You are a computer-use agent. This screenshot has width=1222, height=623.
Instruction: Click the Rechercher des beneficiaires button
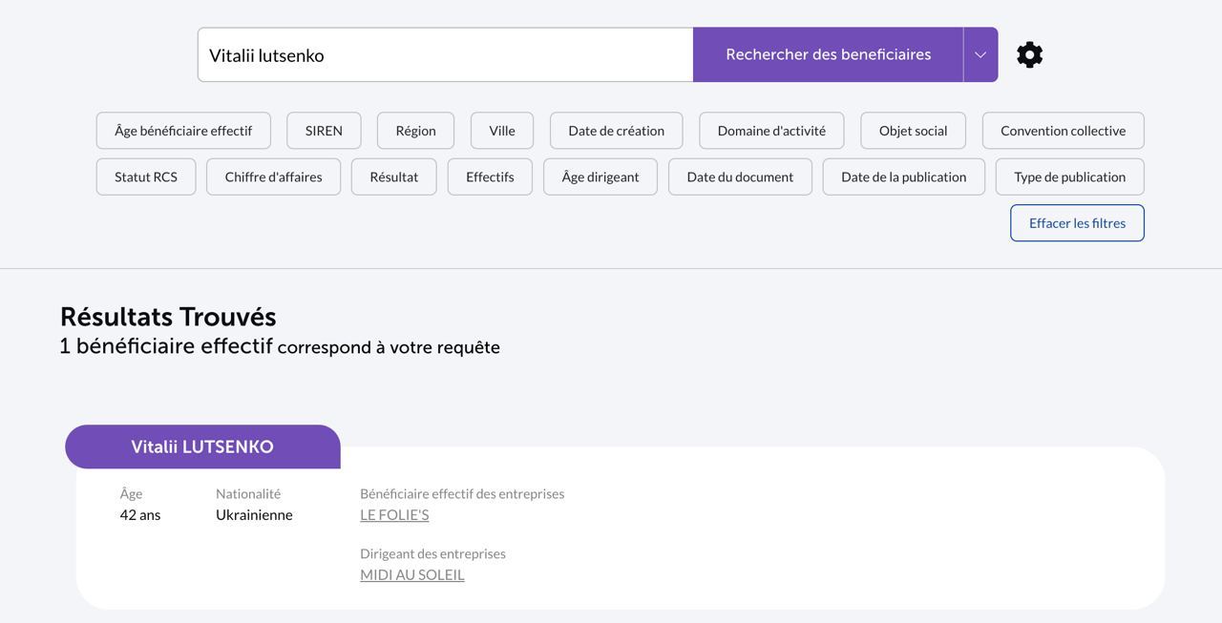[828, 54]
